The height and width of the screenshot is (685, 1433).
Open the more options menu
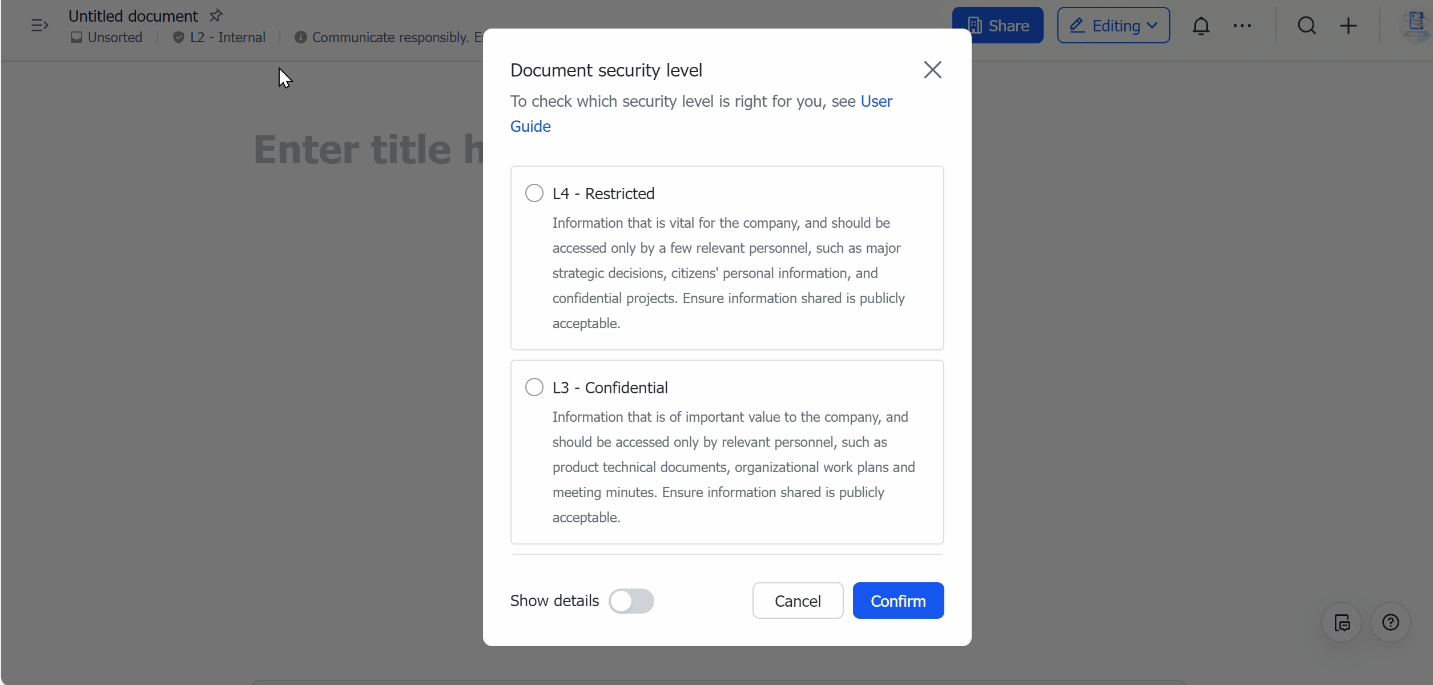[x=1243, y=25]
